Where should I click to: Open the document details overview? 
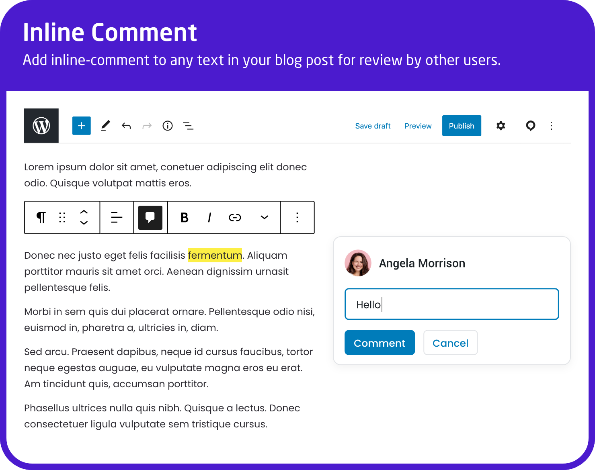(167, 126)
